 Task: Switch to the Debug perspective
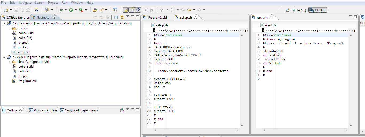[x=299, y=10]
